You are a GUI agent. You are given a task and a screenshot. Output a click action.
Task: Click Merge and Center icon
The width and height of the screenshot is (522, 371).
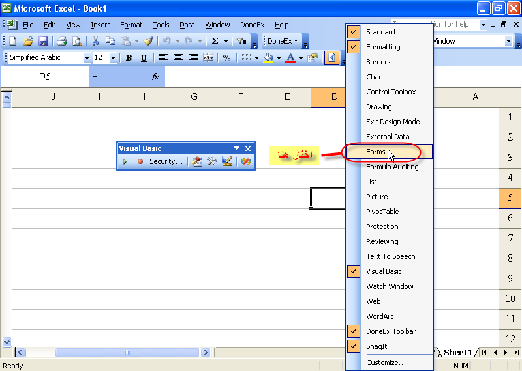click(208, 58)
